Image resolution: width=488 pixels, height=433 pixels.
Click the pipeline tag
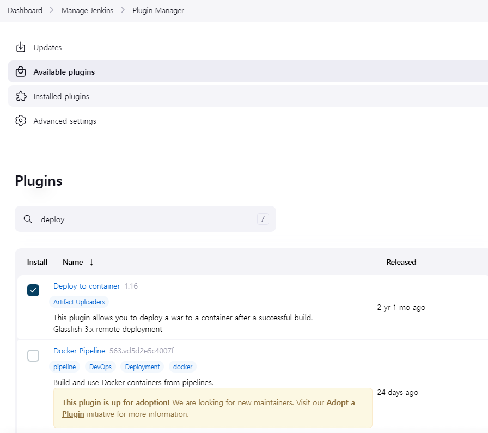click(64, 367)
